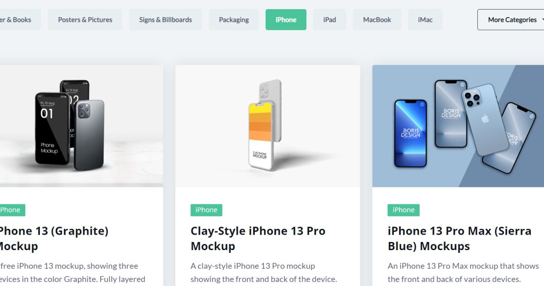Open the Sierra Blue iPhone mockup image
The width and height of the screenshot is (544, 286).
tap(458, 126)
